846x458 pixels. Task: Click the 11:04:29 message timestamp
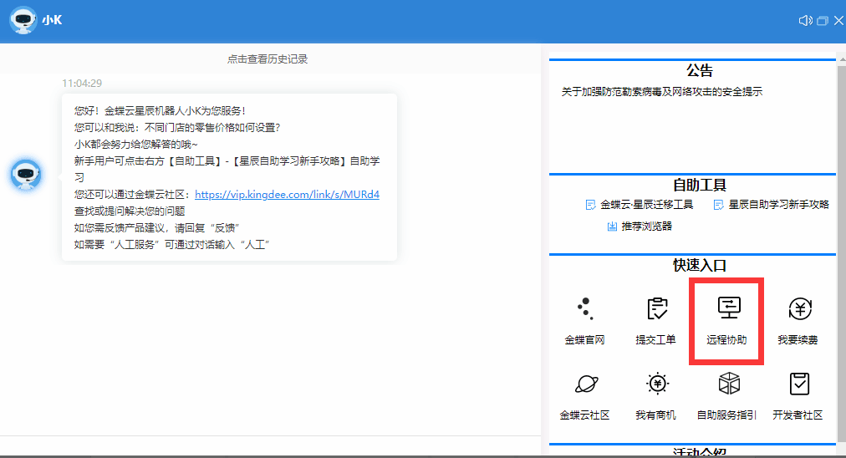82,83
